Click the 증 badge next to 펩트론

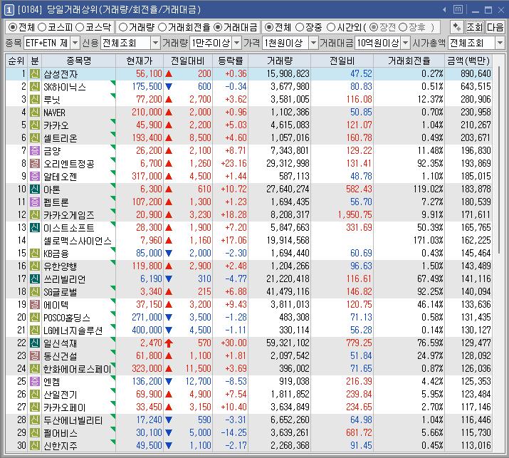[35, 202]
